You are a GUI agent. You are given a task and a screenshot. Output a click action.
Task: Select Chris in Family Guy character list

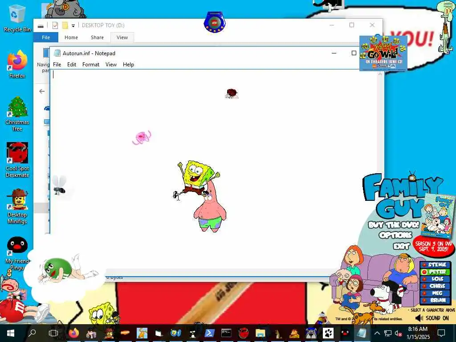pyautogui.click(x=436, y=286)
